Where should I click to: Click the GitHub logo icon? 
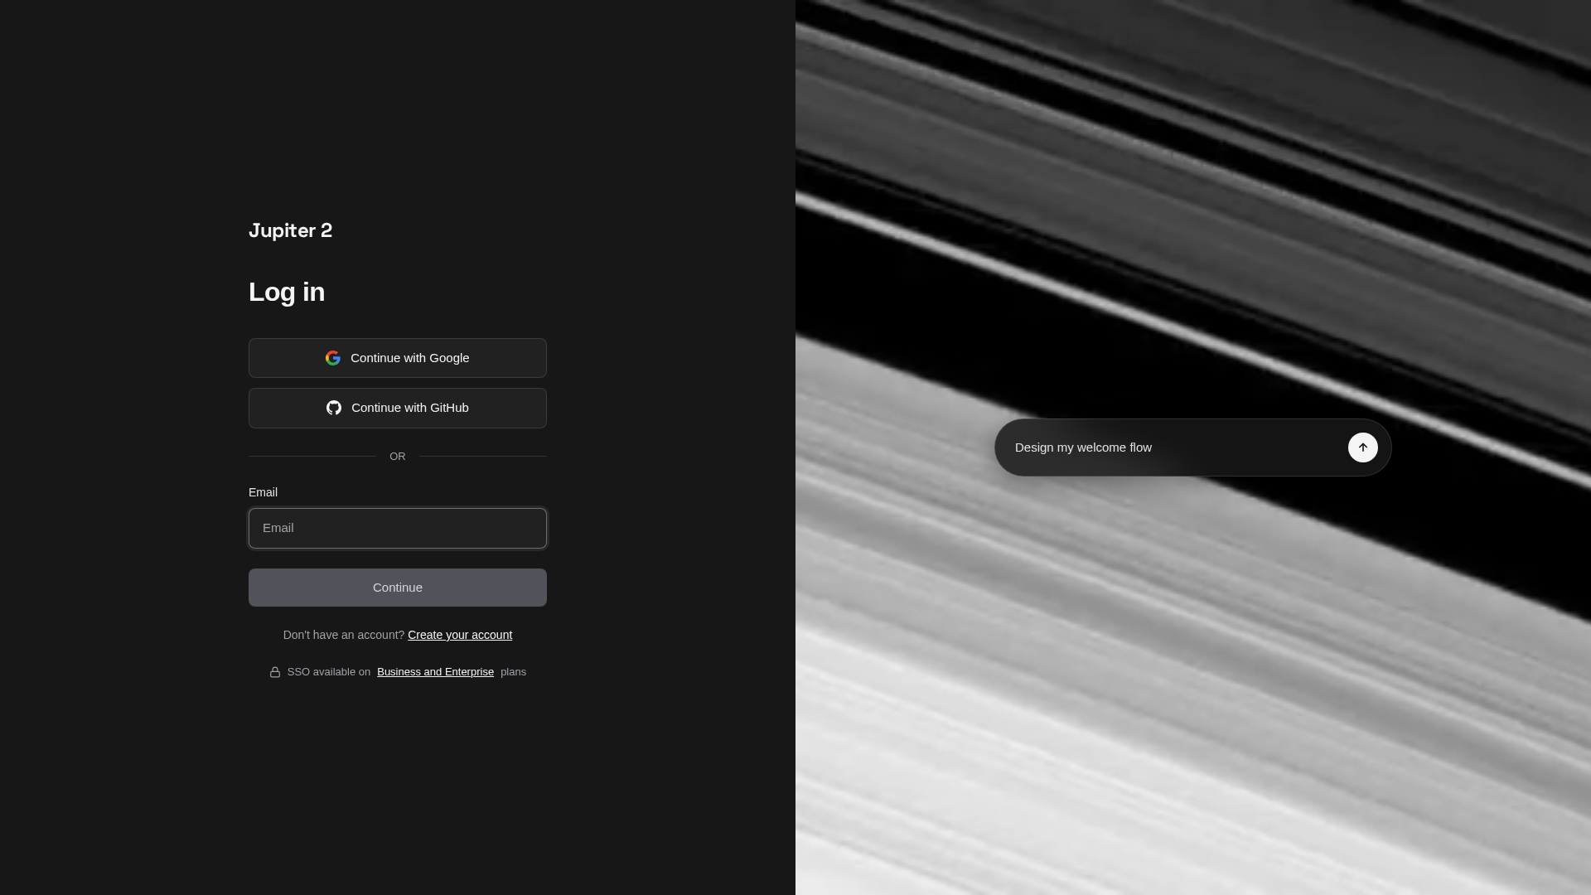pyautogui.click(x=334, y=408)
